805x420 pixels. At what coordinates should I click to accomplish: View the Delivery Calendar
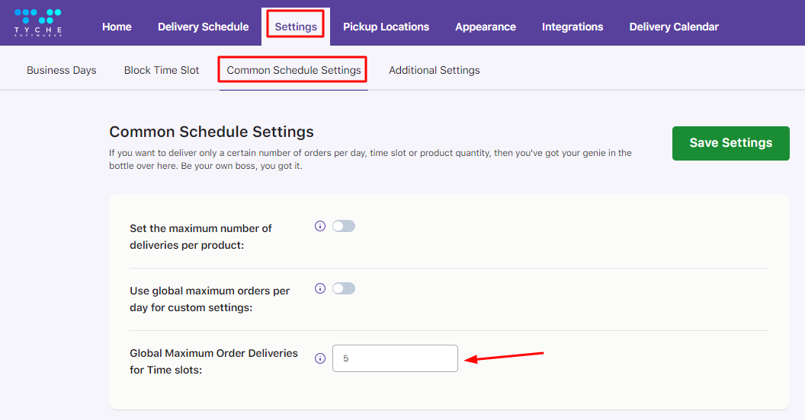674,27
